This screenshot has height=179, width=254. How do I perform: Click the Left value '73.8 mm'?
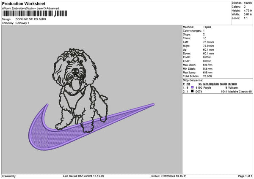208,42
